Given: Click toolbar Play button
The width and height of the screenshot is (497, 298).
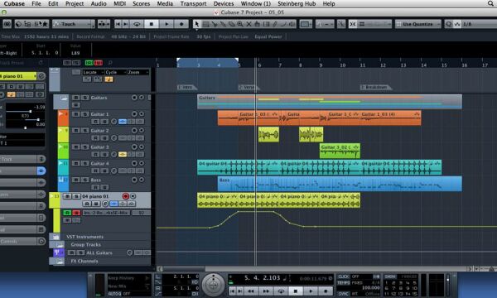Looking at the screenshot, I should (x=166, y=24).
